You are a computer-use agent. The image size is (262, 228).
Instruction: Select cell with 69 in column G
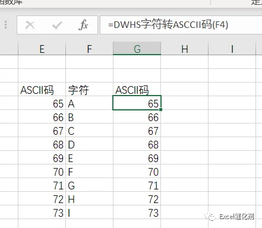(137, 157)
